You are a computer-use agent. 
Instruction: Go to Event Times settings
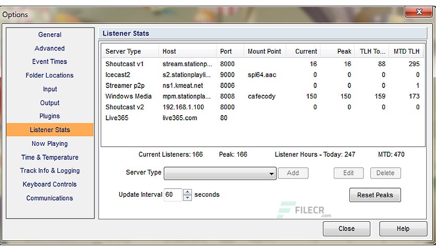tap(50, 61)
